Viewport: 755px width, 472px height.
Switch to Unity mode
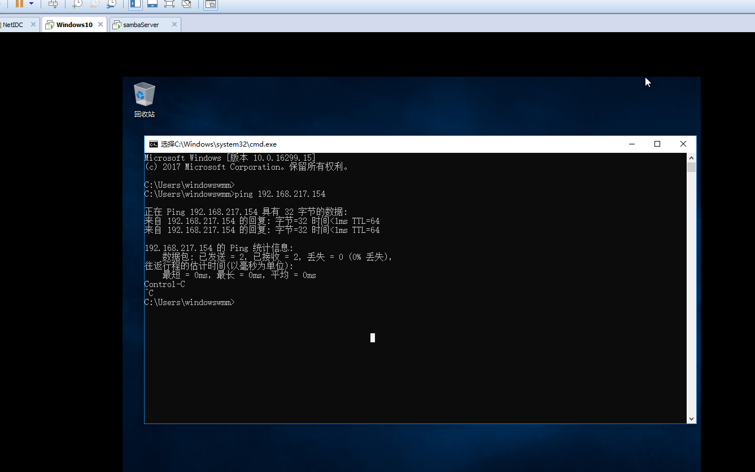(186, 3)
